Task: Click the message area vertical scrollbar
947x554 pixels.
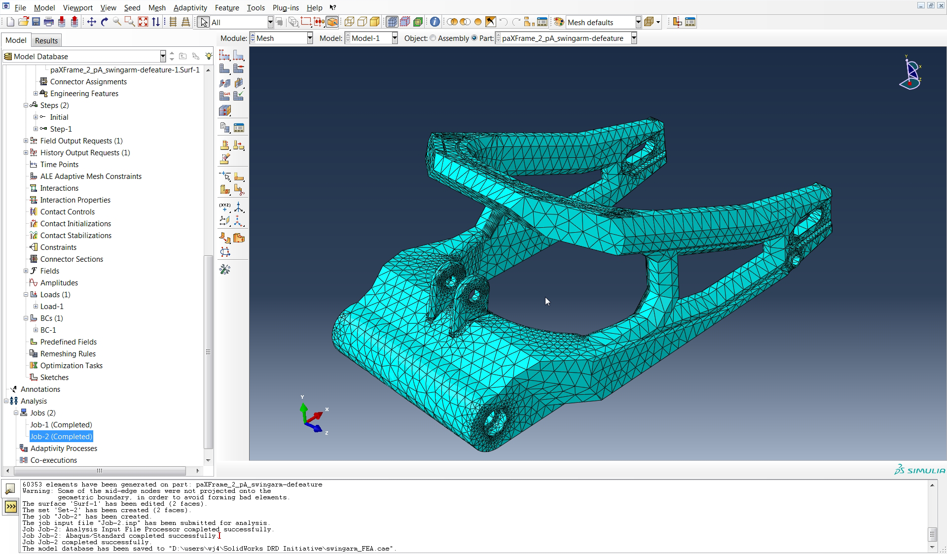Action: click(x=932, y=534)
